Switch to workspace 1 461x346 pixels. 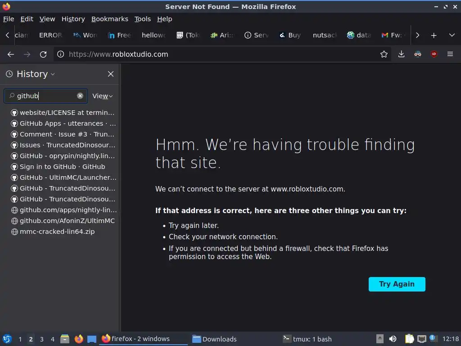pos(20,339)
